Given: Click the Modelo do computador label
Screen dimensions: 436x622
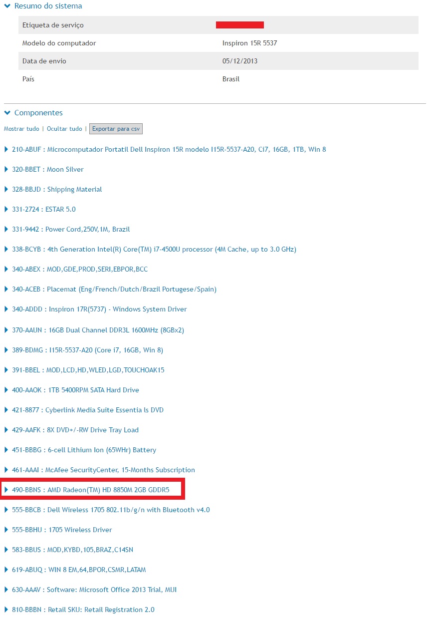Looking at the screenshot, I should [x=59, y=43].
